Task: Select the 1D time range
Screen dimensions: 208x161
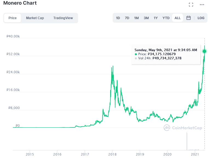Action: coord(118,18)
